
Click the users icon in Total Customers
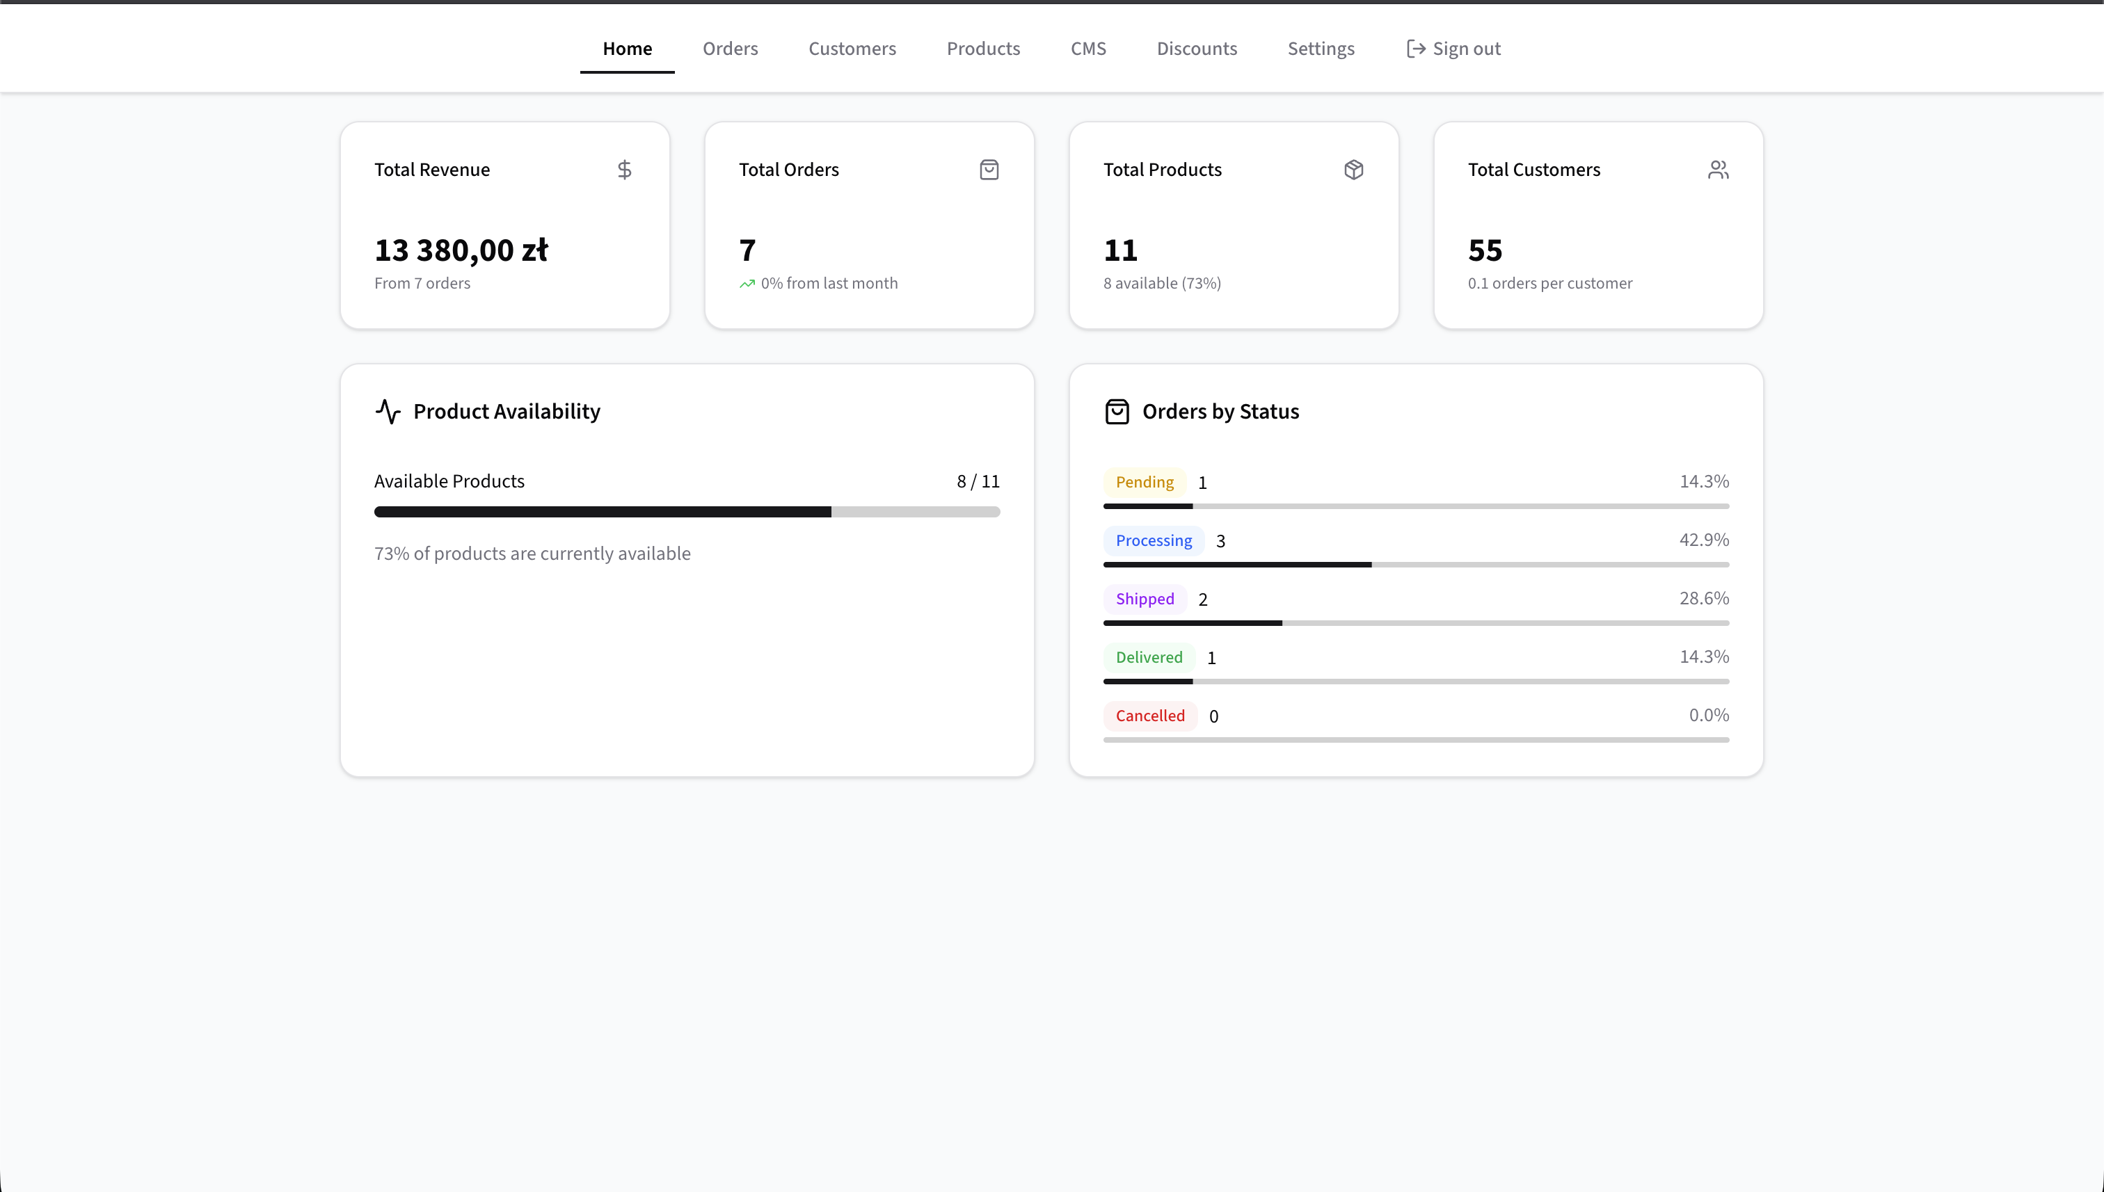coord(1717,170)
